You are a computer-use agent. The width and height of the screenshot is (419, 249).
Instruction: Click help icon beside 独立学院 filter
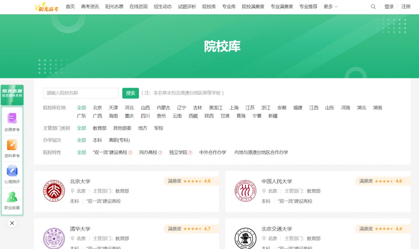pyautogui.click(x=190, y=153)
